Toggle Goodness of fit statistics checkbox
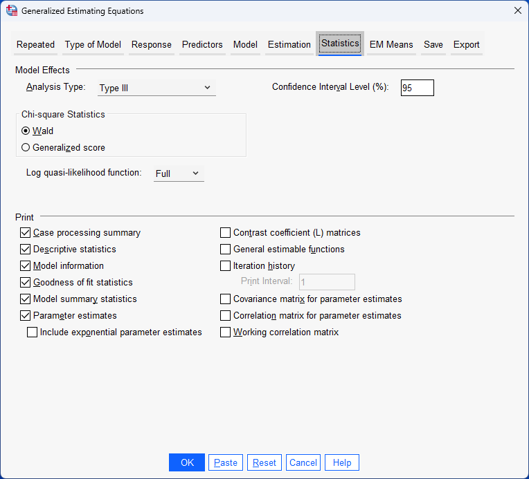This screenshot has width=529, height=479. (x=26, y=283)
